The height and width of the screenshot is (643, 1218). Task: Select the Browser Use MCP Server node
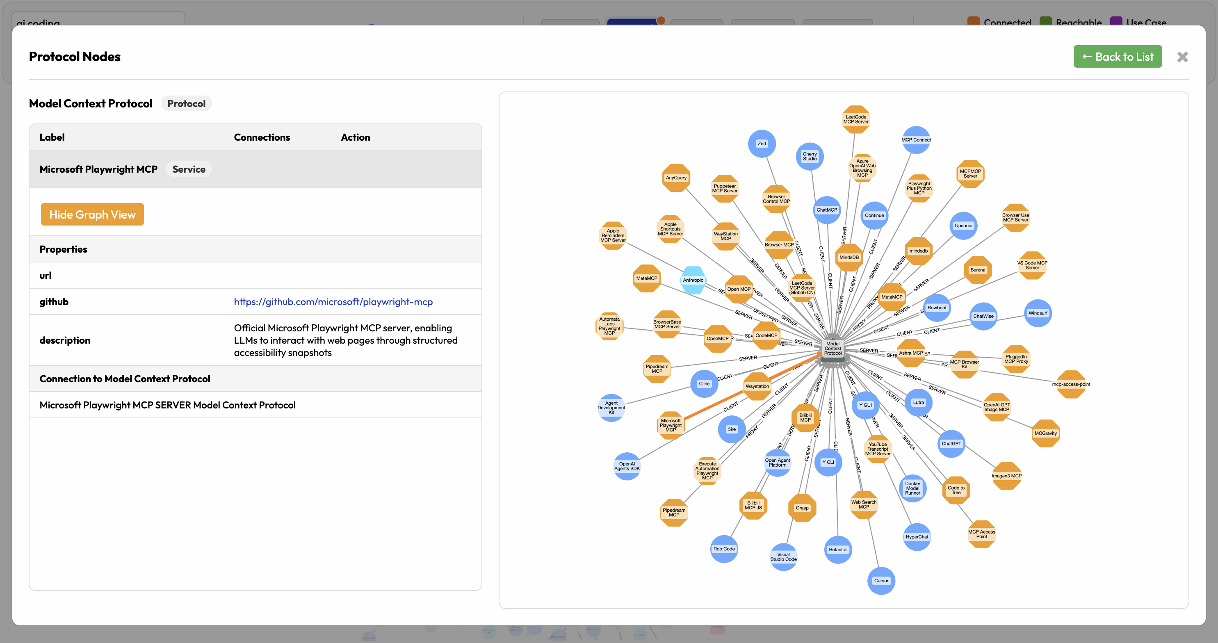[x=1016, y=217]
